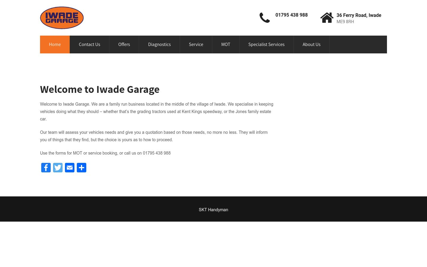Open Specialist Services menu item
The width and height of the screenshot is (427, 267).
[267, 44]
